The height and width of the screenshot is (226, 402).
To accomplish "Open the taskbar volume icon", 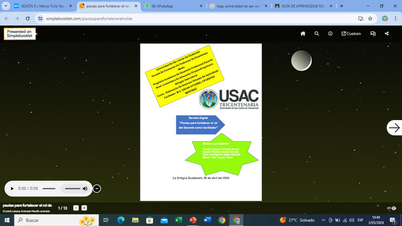I will [x=351, y=220].
